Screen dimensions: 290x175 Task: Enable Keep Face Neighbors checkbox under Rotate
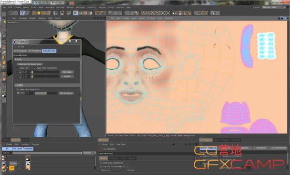pyautogui.click(x=18, y=90)
